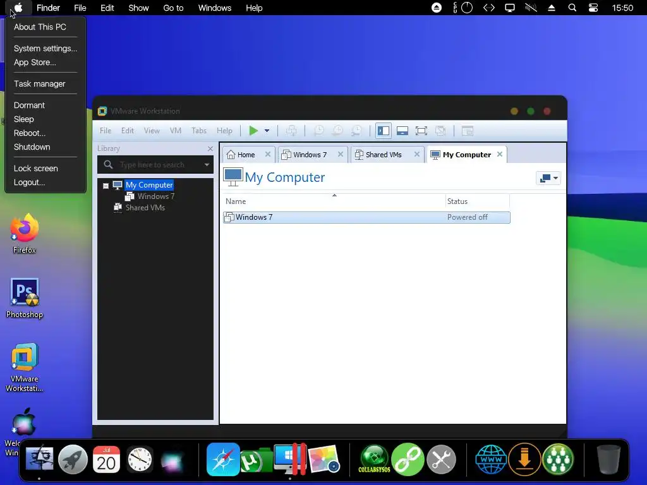Open the power options arrow beside play
The width and height of the screenshot is (647, 485).
click(x=267, y=131)
